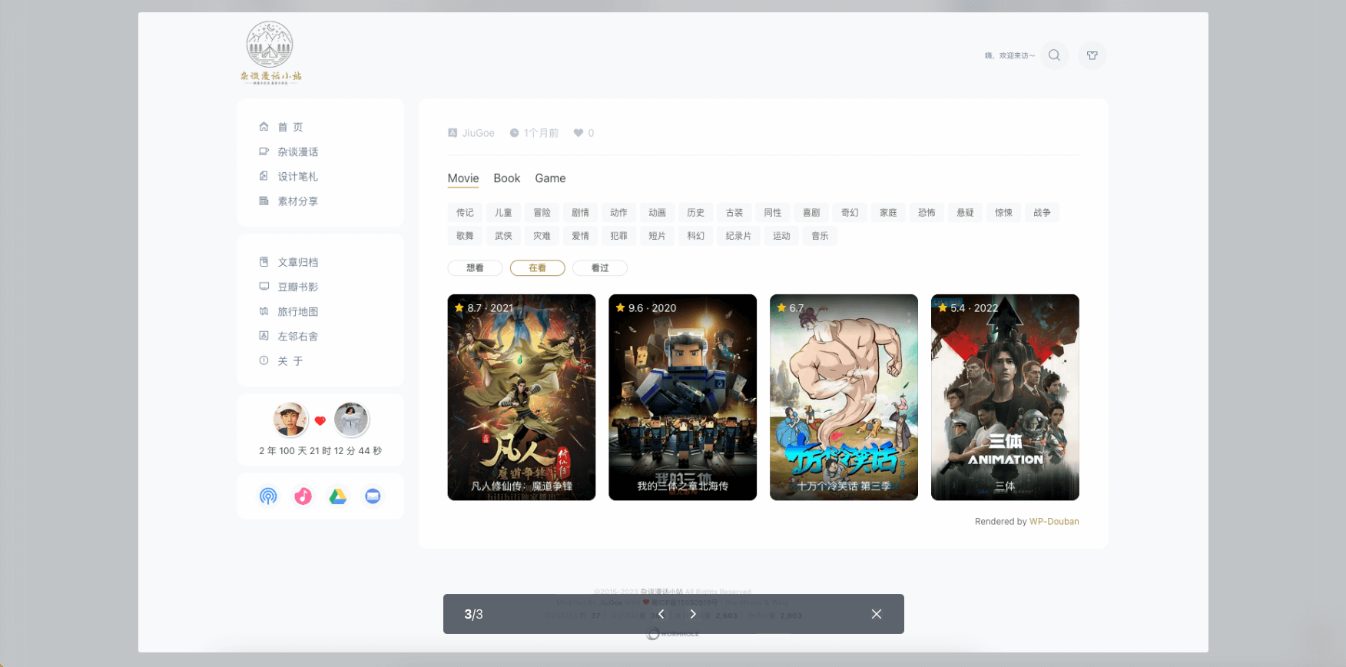Open the WP-Douban link

click(1053, 522)
